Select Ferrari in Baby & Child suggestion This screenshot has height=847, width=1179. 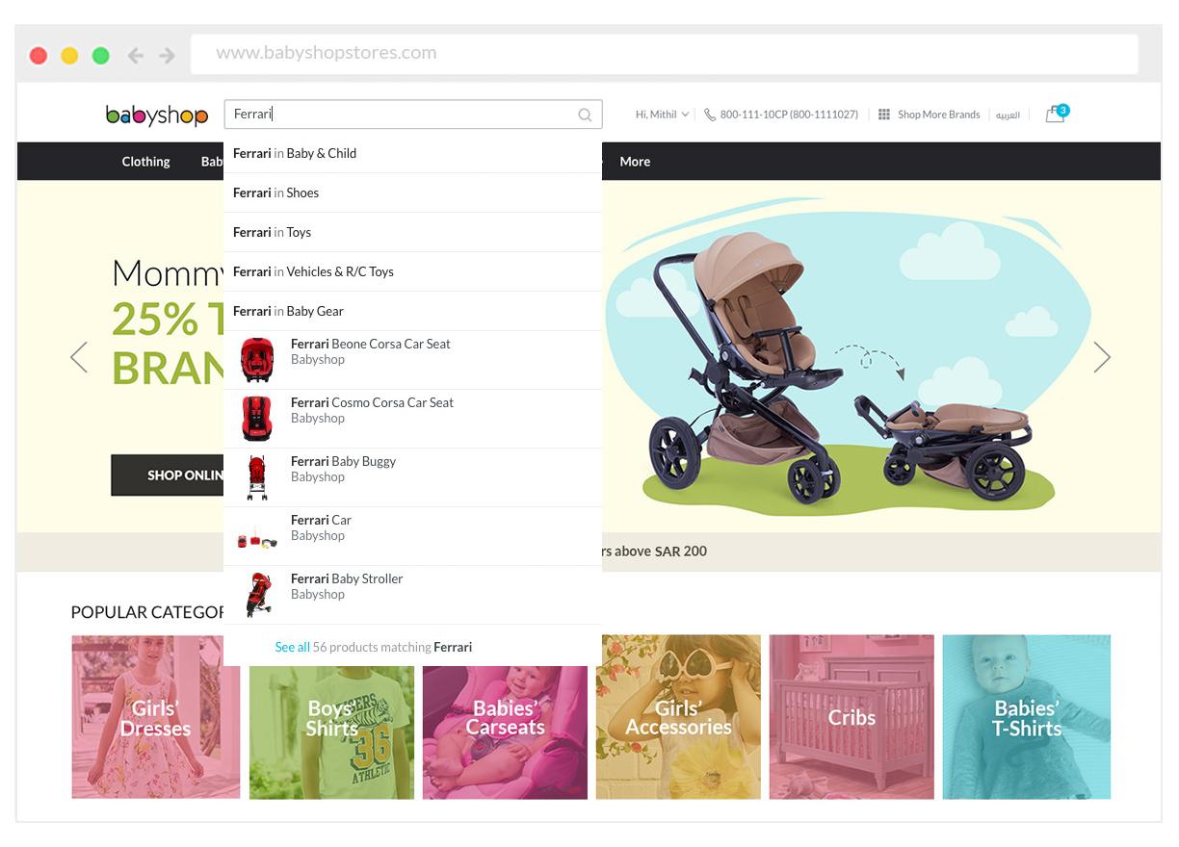click(412, 153)
